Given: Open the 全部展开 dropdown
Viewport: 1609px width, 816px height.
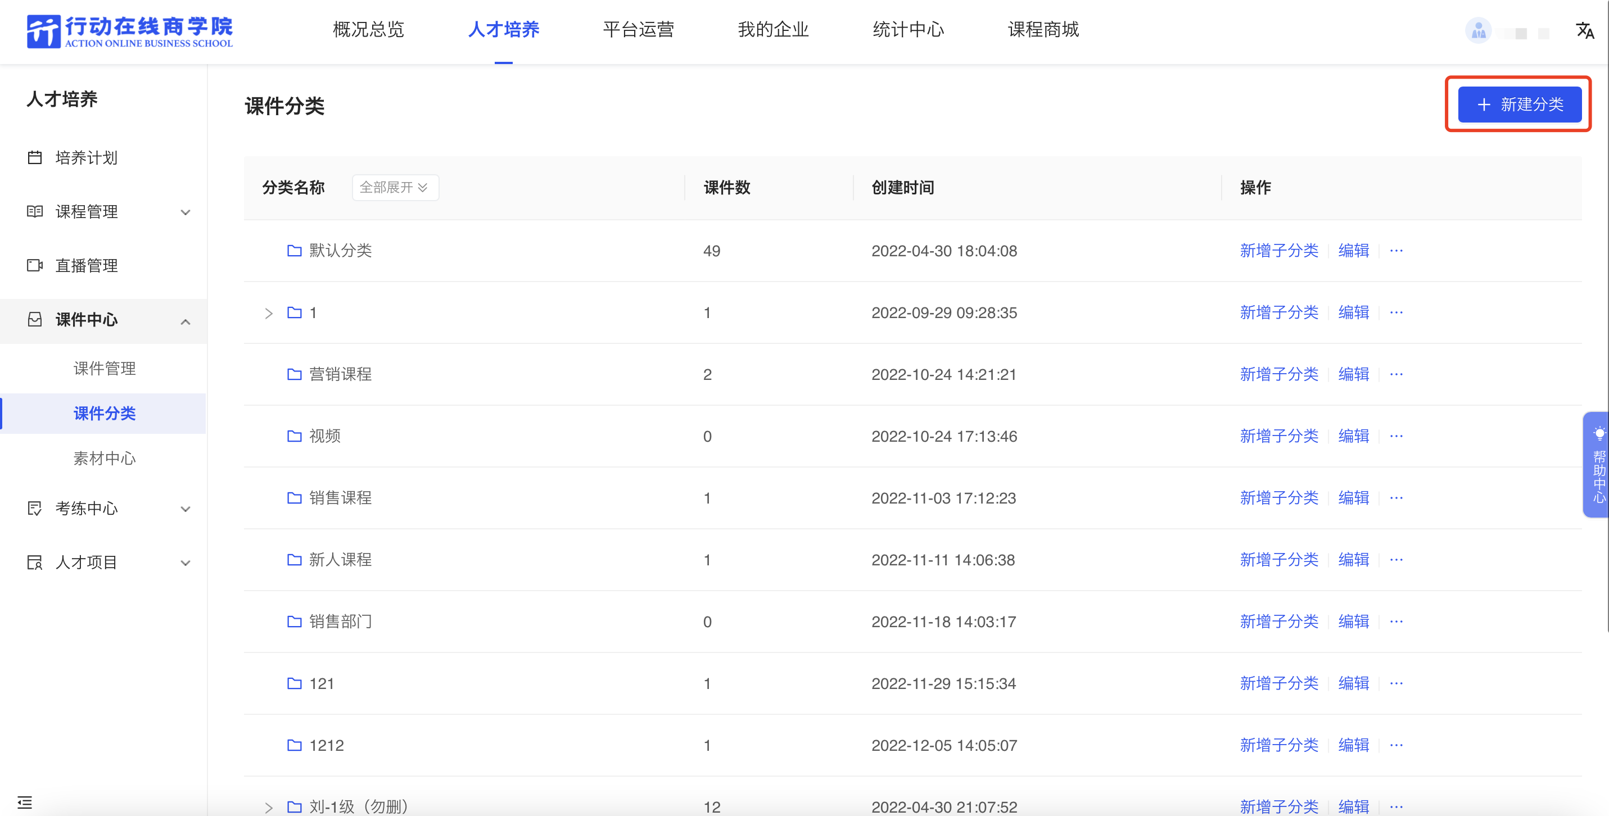Looking at the screenshot, I should pyautogui.click(x=395, y=187).
